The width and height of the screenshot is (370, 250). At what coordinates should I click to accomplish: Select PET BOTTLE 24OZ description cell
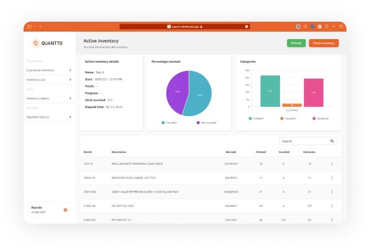click(x=123, y=206)
